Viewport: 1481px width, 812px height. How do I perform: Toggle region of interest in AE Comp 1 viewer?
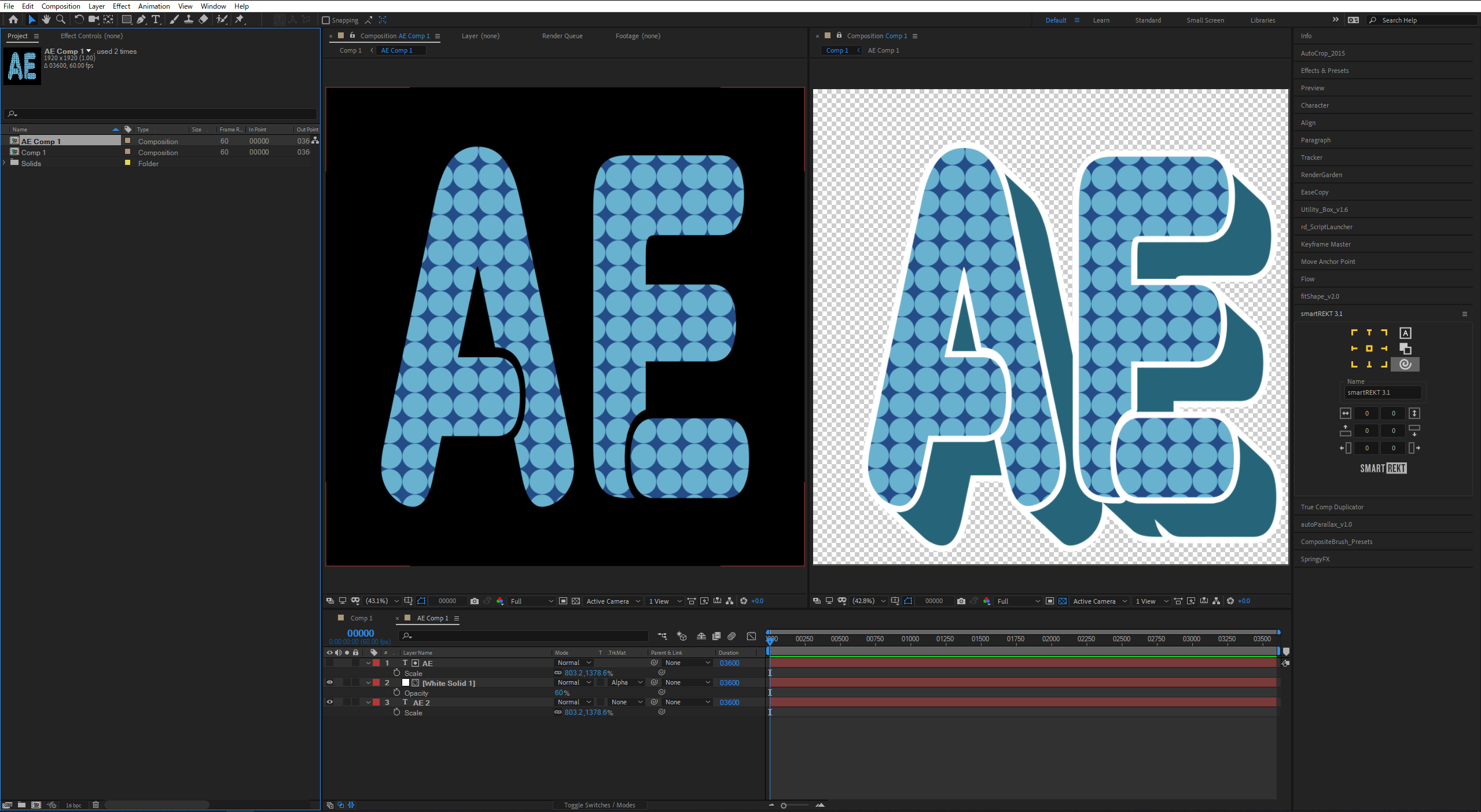point(563,601)
